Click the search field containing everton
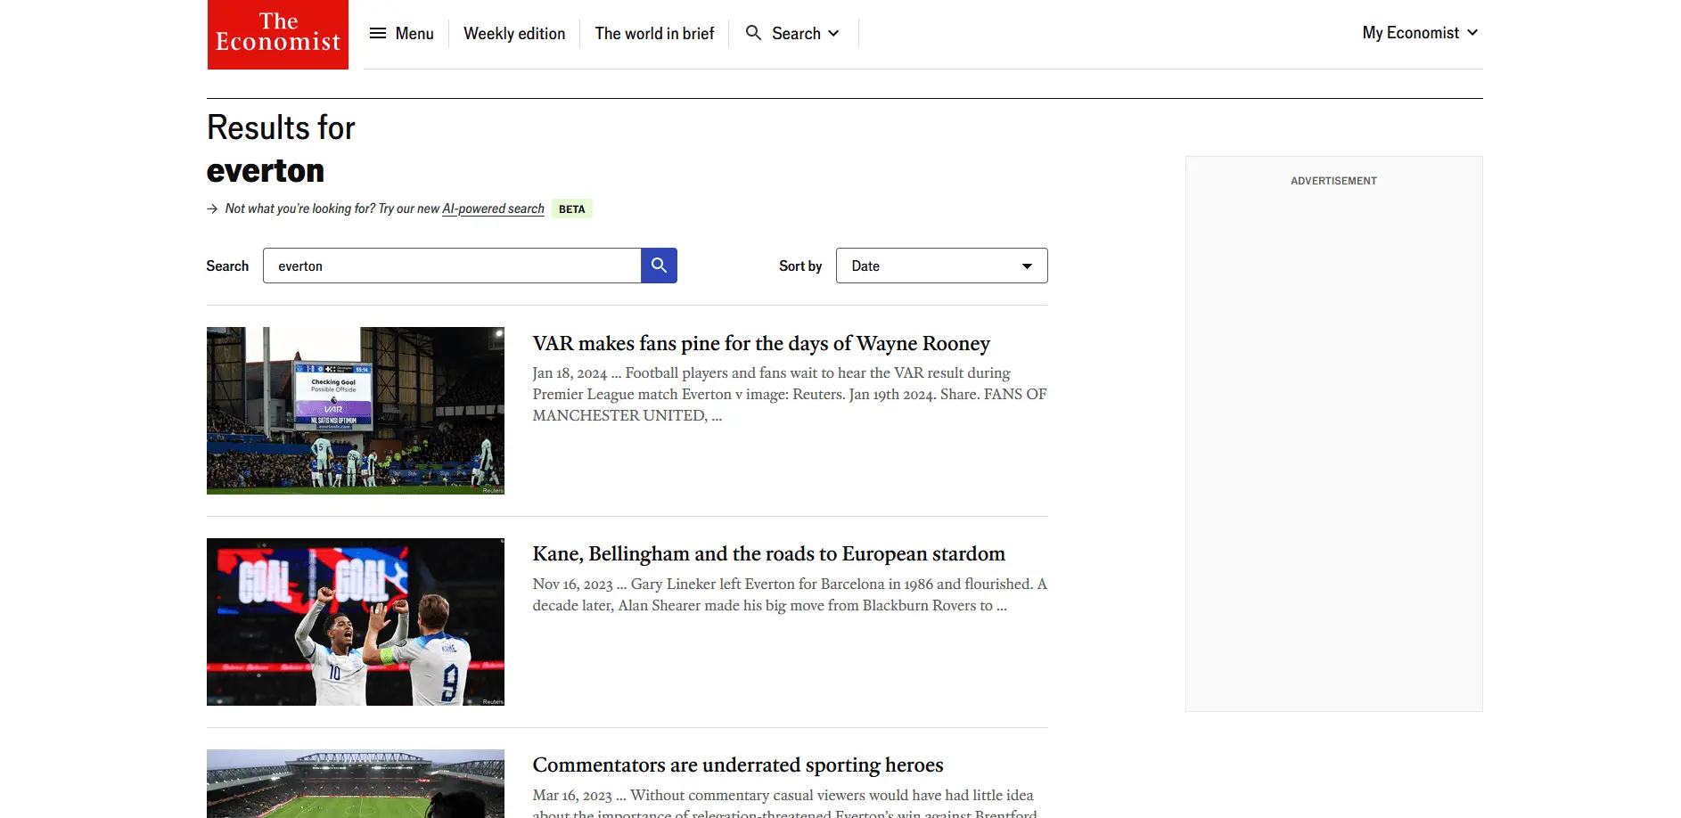The height and width of the screenshot is (818, 1681). tap(451, 266)
